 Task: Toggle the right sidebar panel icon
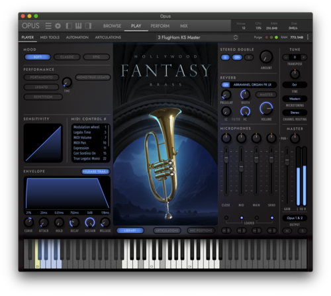pyautogui.click(x=88, y=26)
